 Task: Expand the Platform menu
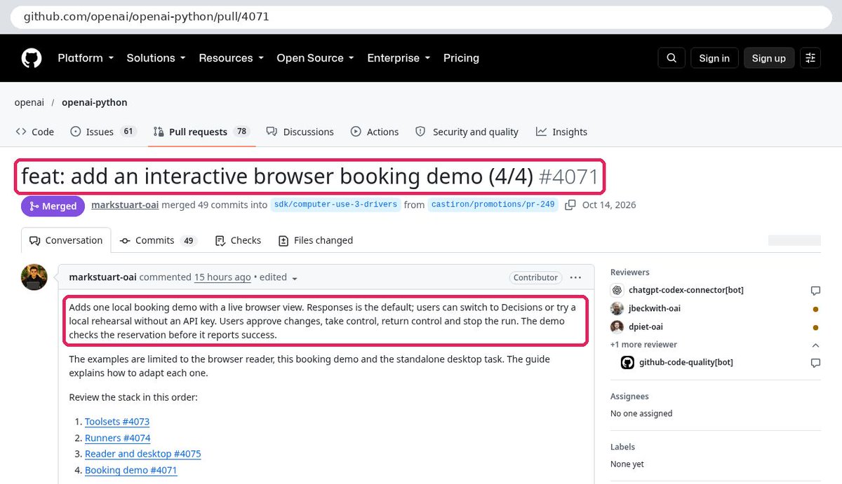click(x=86, y=58)
